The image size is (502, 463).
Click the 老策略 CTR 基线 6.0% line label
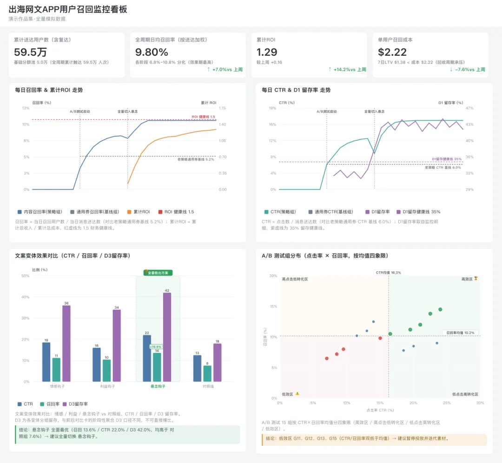(443, 167)
